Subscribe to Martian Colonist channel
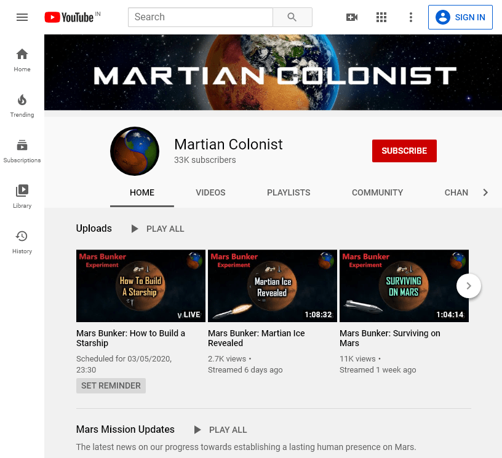Viewport: 502px width, 458px height. click(x=404, y=151)
